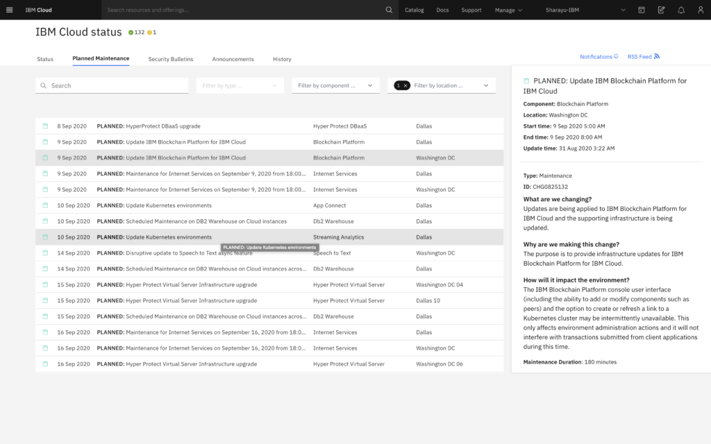Open the notifications bell in the top bar
Image resolution: width=711 pixels, height=444 pixels.
(681, 10)
